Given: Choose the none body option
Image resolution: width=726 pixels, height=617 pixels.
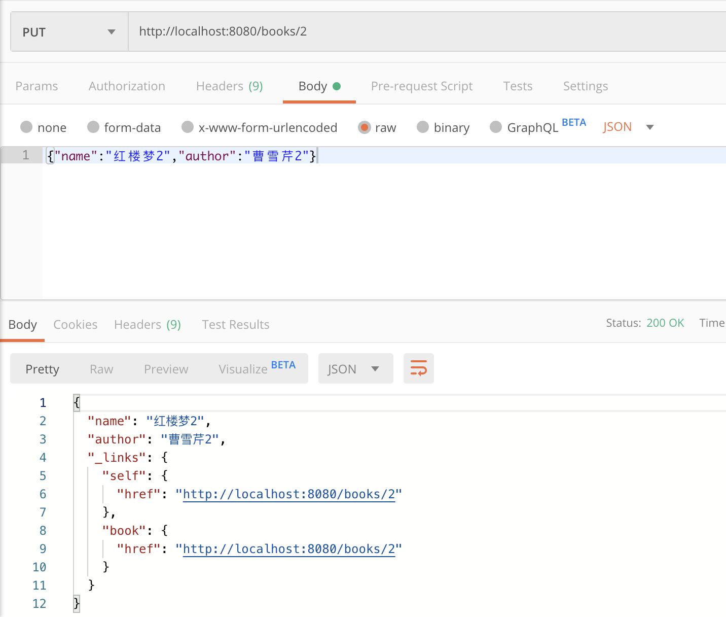Looking at the screenshot, I should pyautogui.click(x=44, y=127).
